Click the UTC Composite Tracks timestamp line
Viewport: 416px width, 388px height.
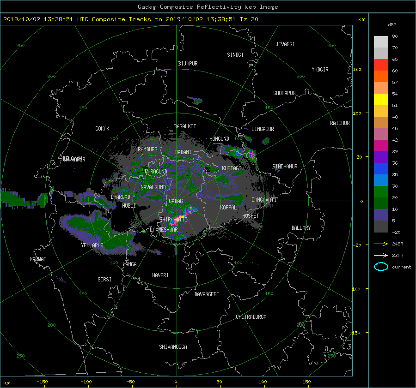coord(130,19)
